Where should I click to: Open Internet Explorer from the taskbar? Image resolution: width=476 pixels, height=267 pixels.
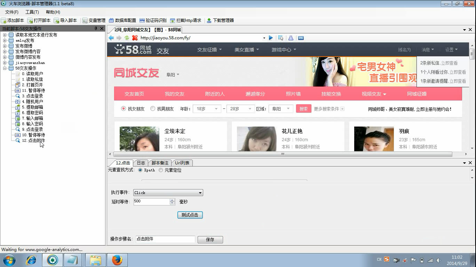pos(31,260)
